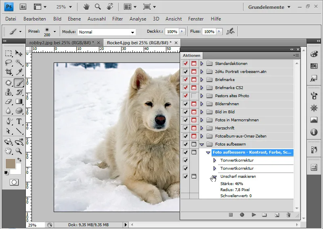The height and width of the screenshot is (229, 323).
Task: Select the Sponge tool
Action: click(19, 111)
